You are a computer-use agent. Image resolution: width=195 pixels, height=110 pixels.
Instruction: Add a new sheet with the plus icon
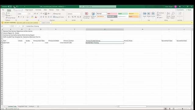38,106
